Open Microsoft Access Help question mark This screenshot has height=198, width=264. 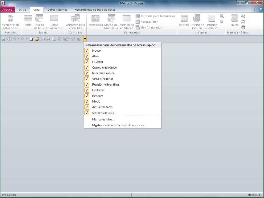tap(261, 10)
